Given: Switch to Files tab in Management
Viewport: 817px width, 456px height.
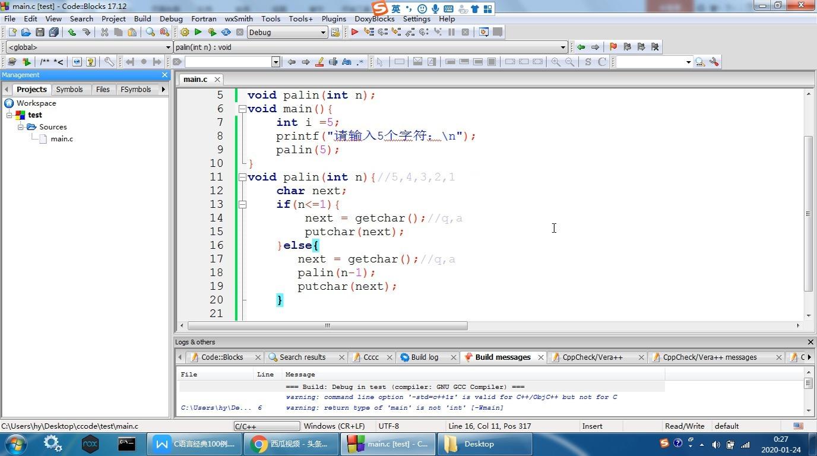Looking at the screenshot, I should tap(103, 89).
